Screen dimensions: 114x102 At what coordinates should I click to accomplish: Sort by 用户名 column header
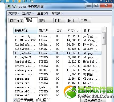[x=46, y=31]
